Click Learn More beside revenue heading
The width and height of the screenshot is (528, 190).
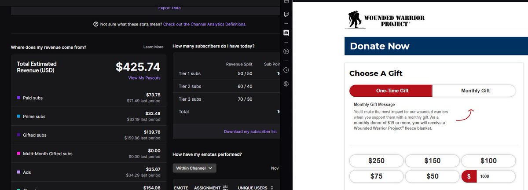click(x=153, y=47)
